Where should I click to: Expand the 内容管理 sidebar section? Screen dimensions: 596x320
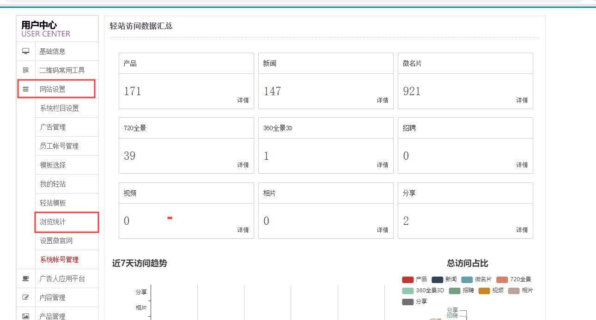tap(53, 297)
